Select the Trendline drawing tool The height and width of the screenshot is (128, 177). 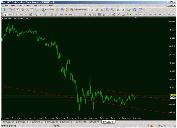pyautogui.click(x=26, y=14)
